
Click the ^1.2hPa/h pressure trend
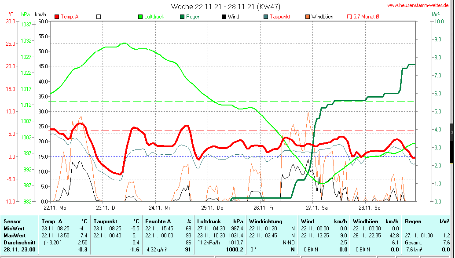coord(209,242)
